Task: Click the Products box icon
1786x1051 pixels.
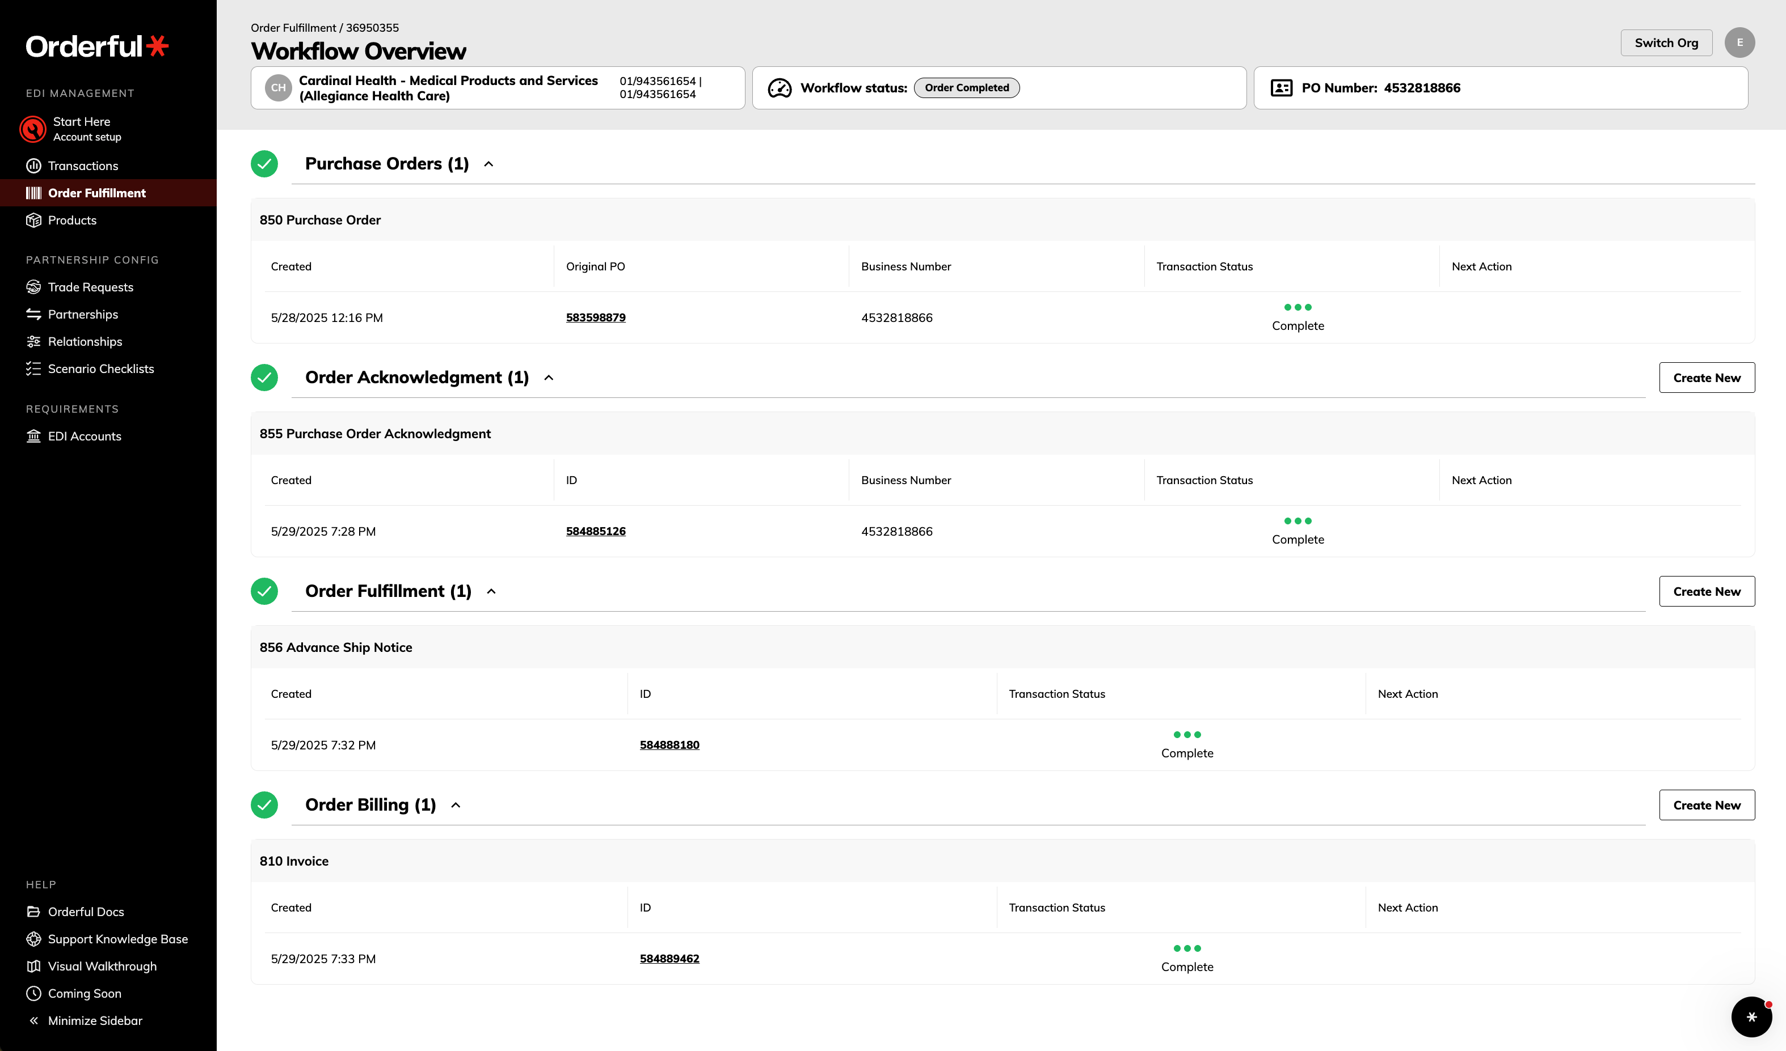Action: click(x=33, y=221)
